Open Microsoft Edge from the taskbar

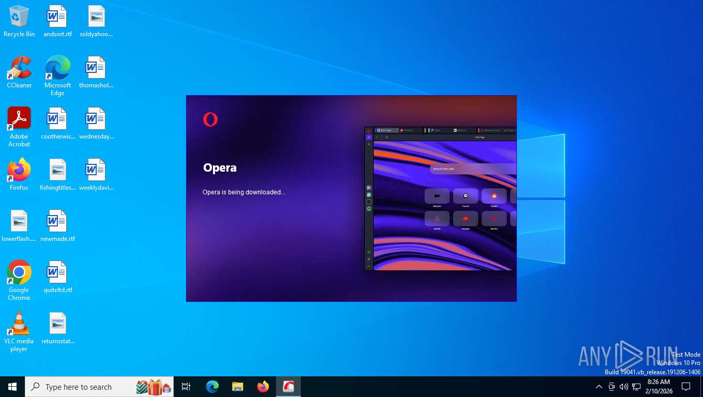[212, 387]
